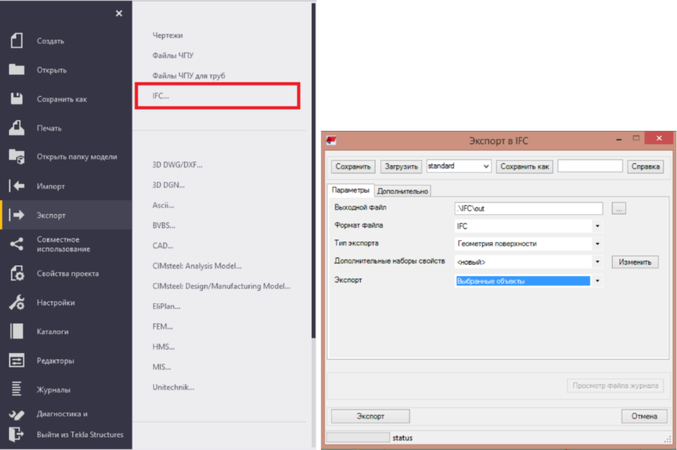Screen dimensions: 677x450
Task: Click the Импорт arrow icon
Action: tap(16, 186)
